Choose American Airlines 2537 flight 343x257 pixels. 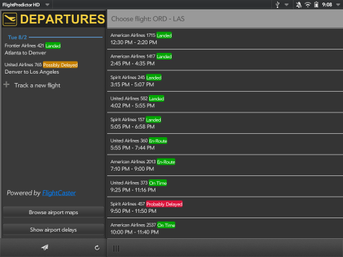click(x=225, y=228)
